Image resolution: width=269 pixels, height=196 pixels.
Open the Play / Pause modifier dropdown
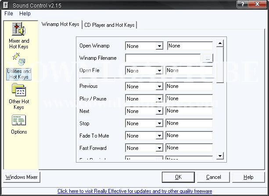159,99
